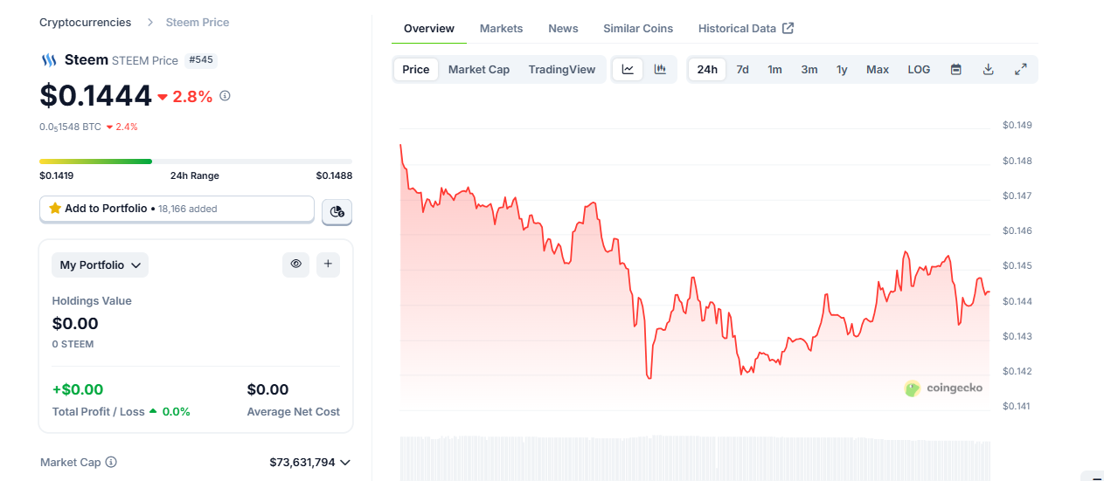The image size is (1104, 481).
Task: Switch to line chart view
Action: click(x=628, y=70)
